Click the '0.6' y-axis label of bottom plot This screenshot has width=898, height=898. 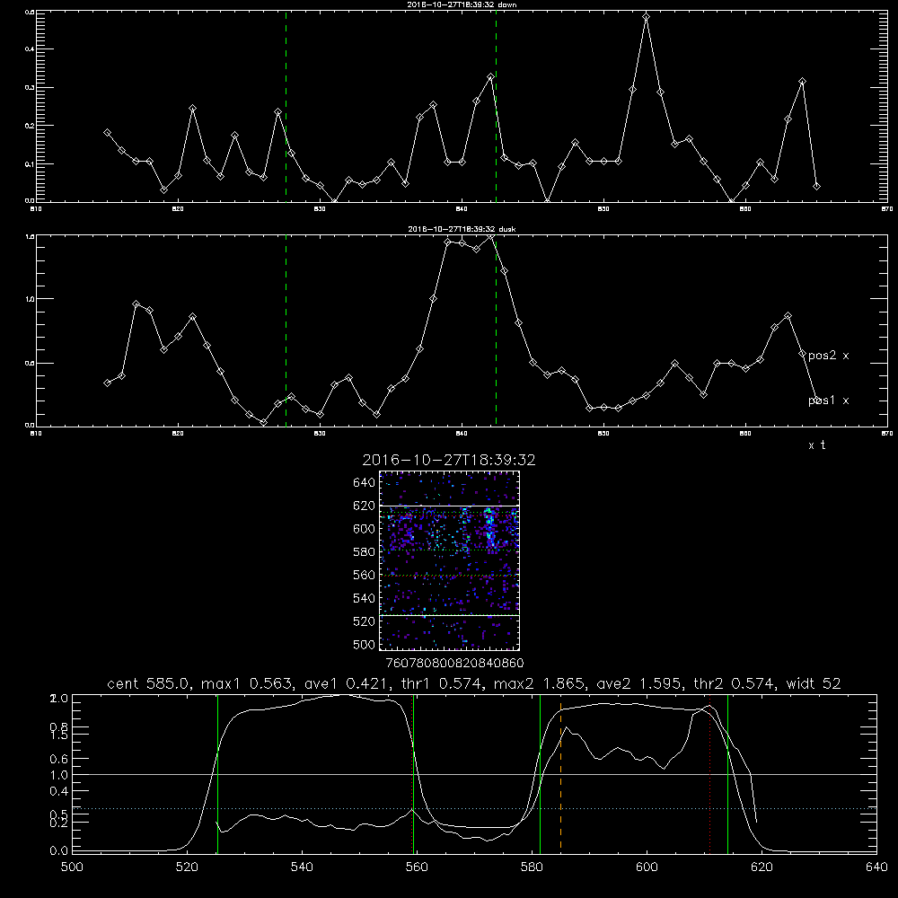coord(58,759)
